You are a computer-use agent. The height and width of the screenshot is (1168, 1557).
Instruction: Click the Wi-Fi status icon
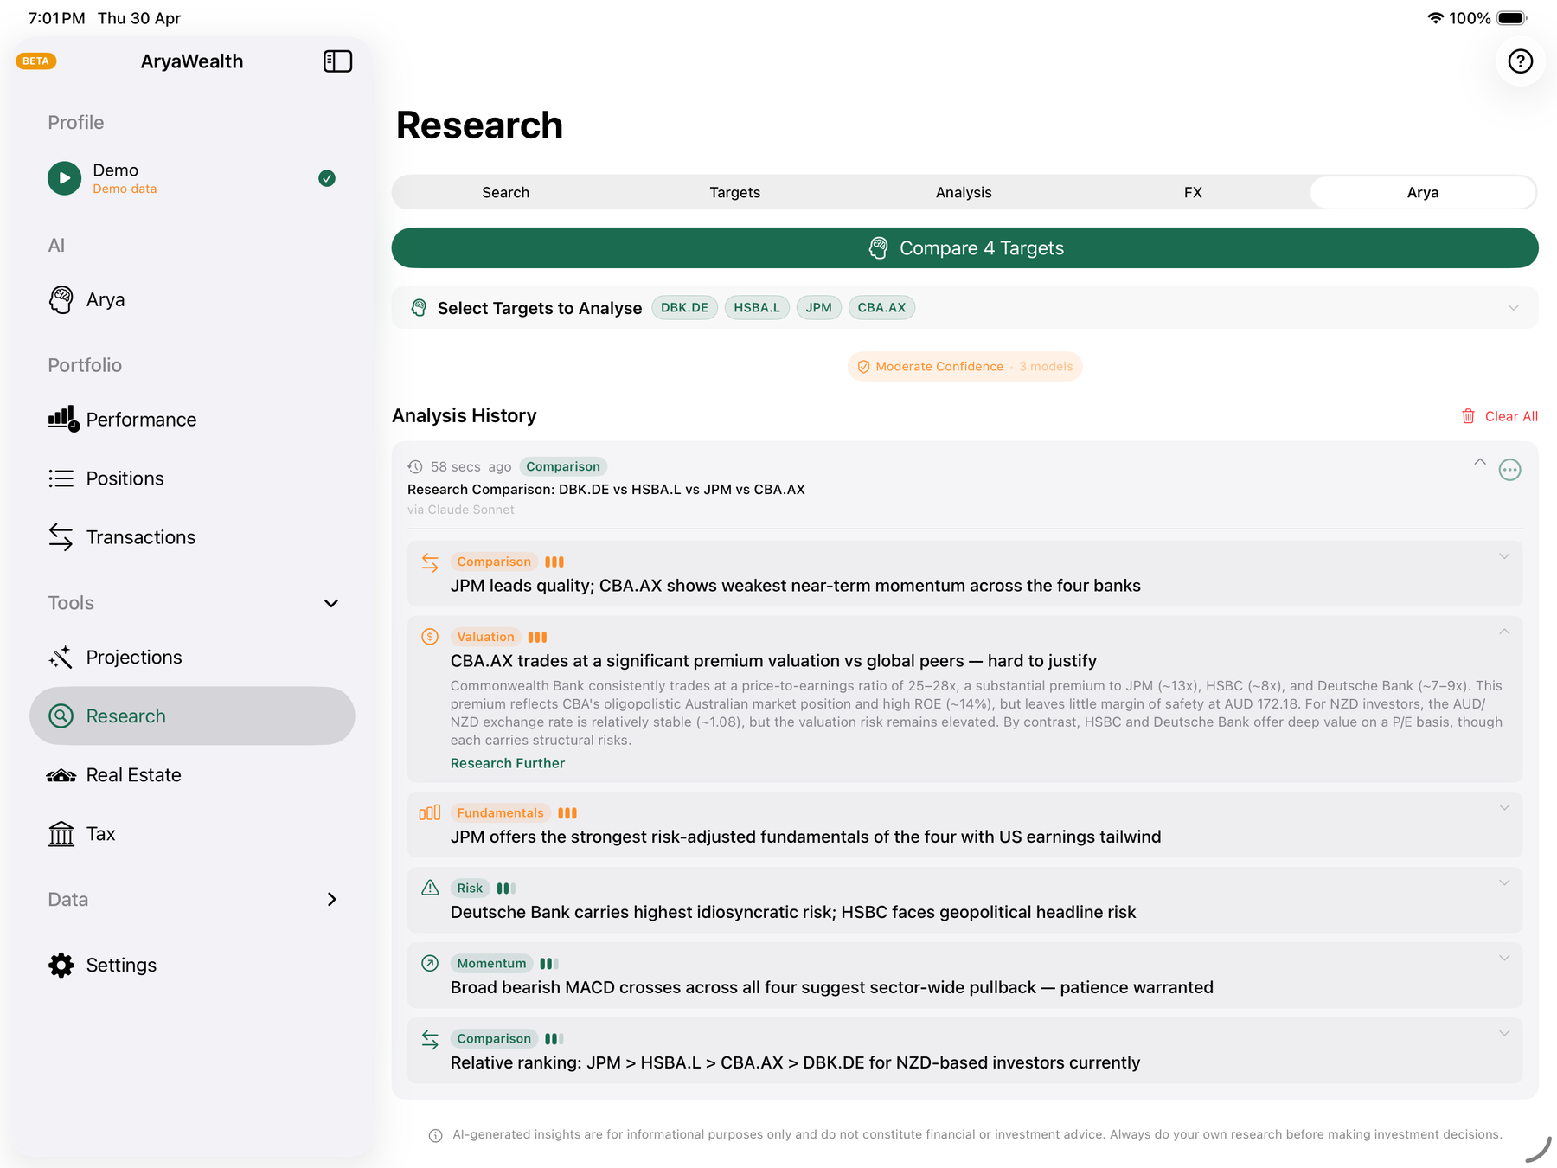pos(1436,18)
